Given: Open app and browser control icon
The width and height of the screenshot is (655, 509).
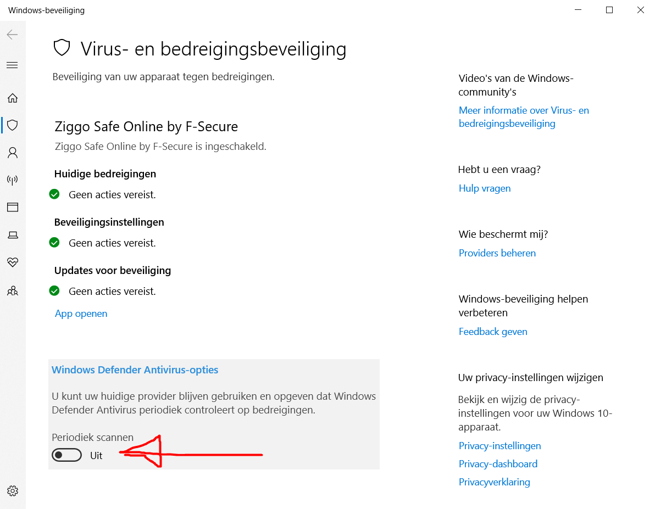Looking at the screenshot, I should coord(13,208).
